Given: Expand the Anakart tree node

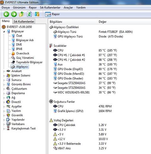Looking at the screenshot, I should coord(4,71).
